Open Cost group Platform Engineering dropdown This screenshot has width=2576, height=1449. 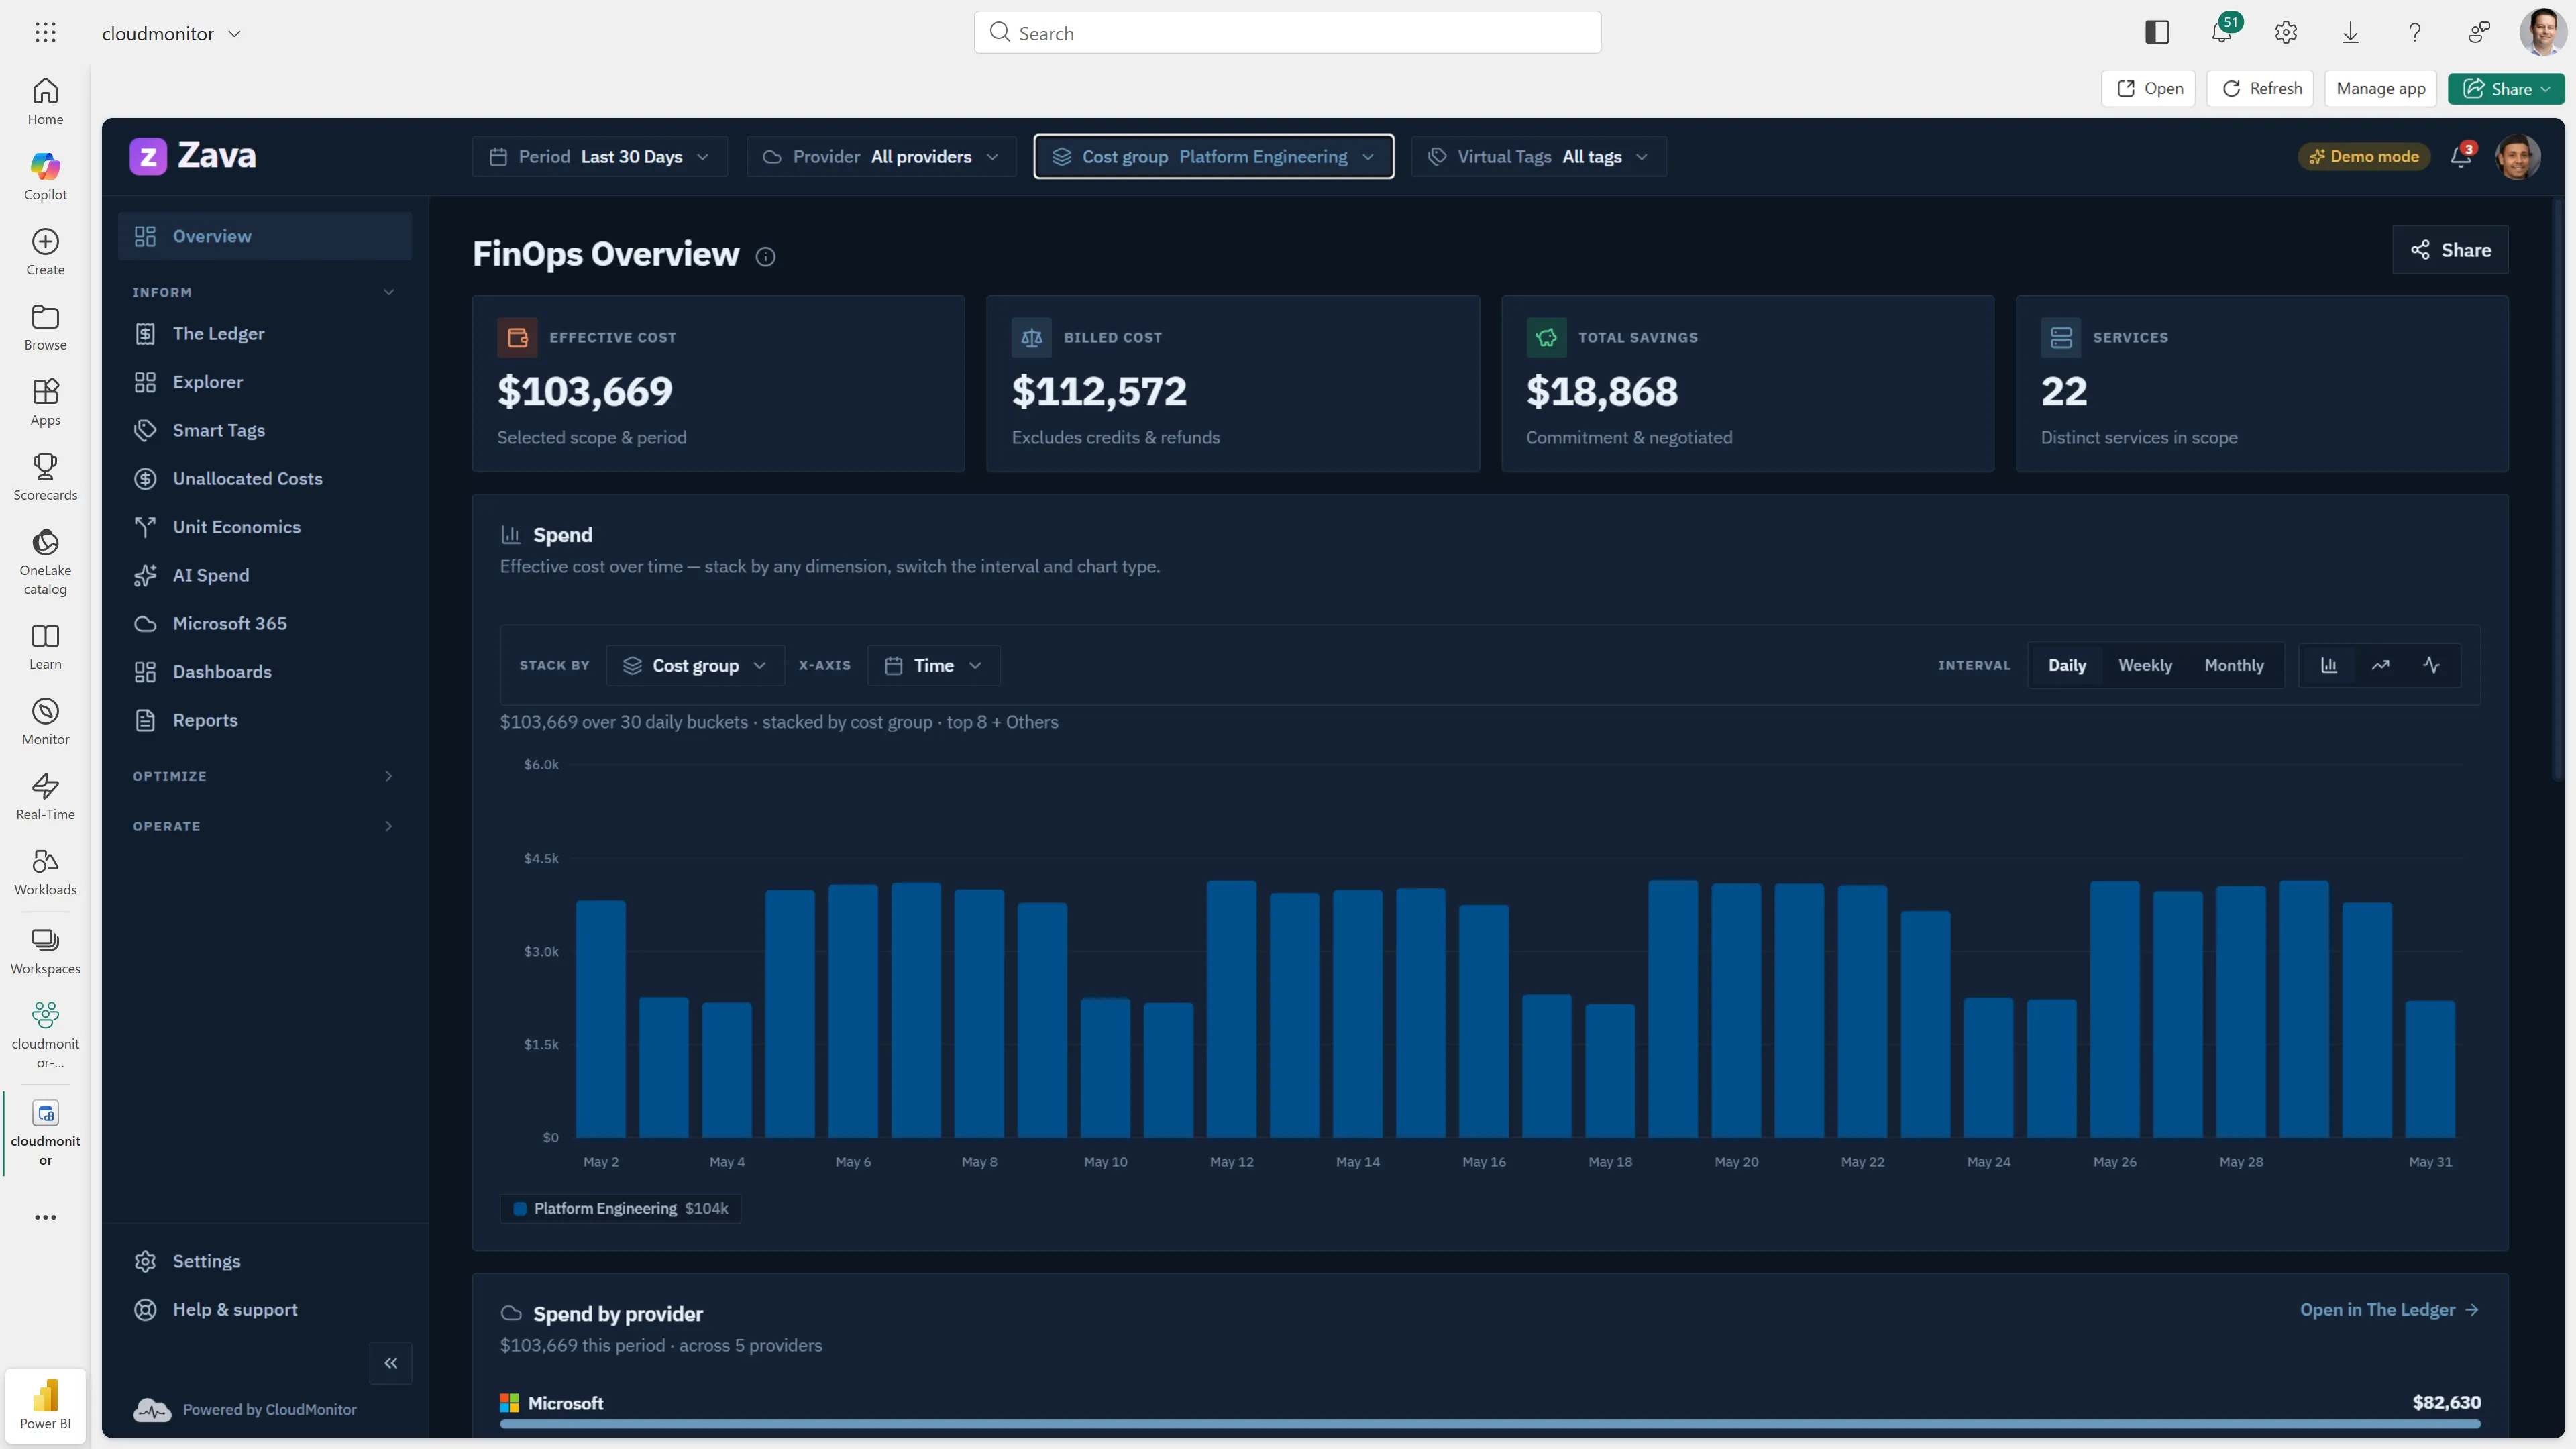tap(1214, 157)
